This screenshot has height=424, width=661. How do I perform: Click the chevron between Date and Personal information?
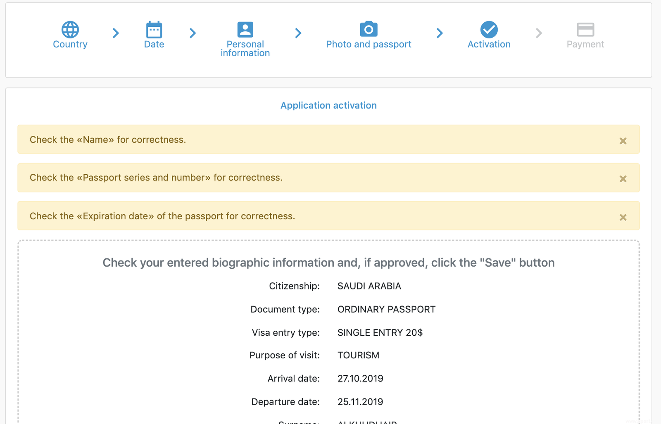pos(193,33)
